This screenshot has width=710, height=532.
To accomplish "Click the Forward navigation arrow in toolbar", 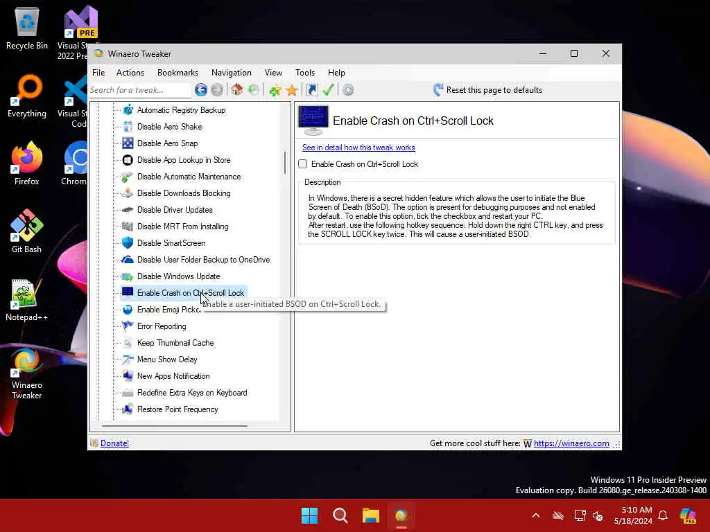I will click(x=217, y=90).
